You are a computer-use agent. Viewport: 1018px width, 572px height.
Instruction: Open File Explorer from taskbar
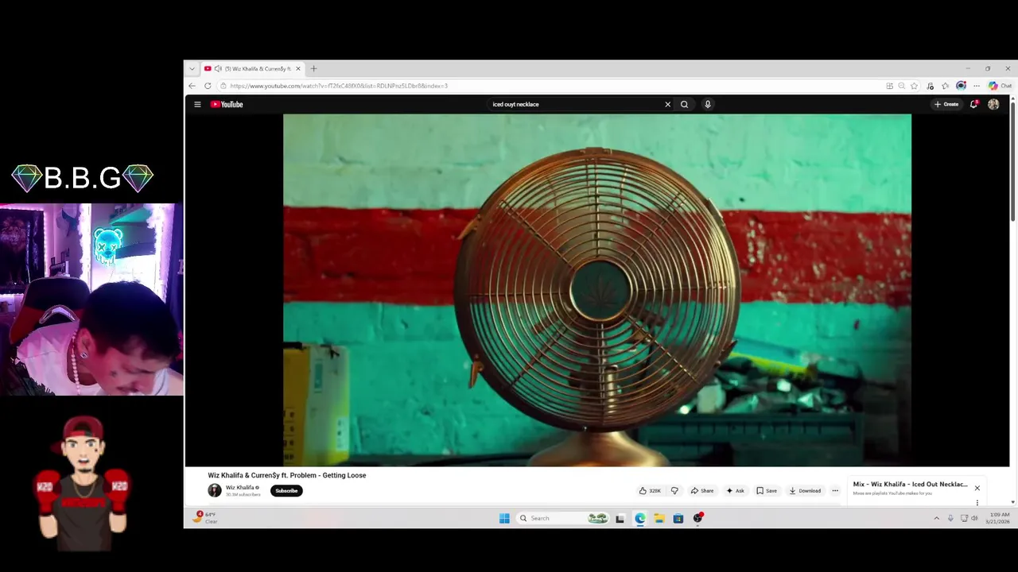click(x=659, y=518)
